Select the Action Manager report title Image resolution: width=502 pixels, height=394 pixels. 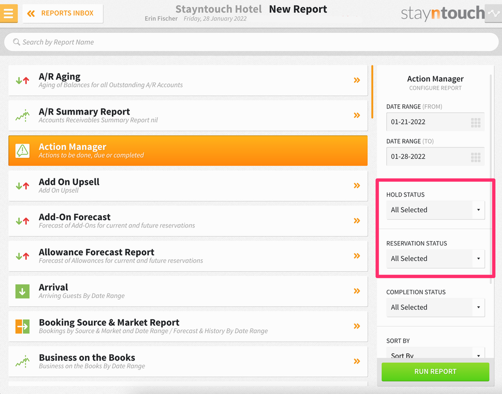click(x=73, y=147)
